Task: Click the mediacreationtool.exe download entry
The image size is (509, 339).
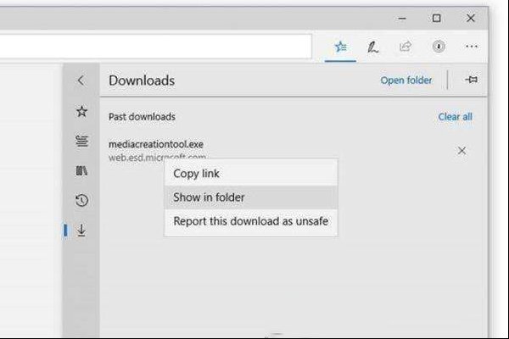Action: [156, 144]
